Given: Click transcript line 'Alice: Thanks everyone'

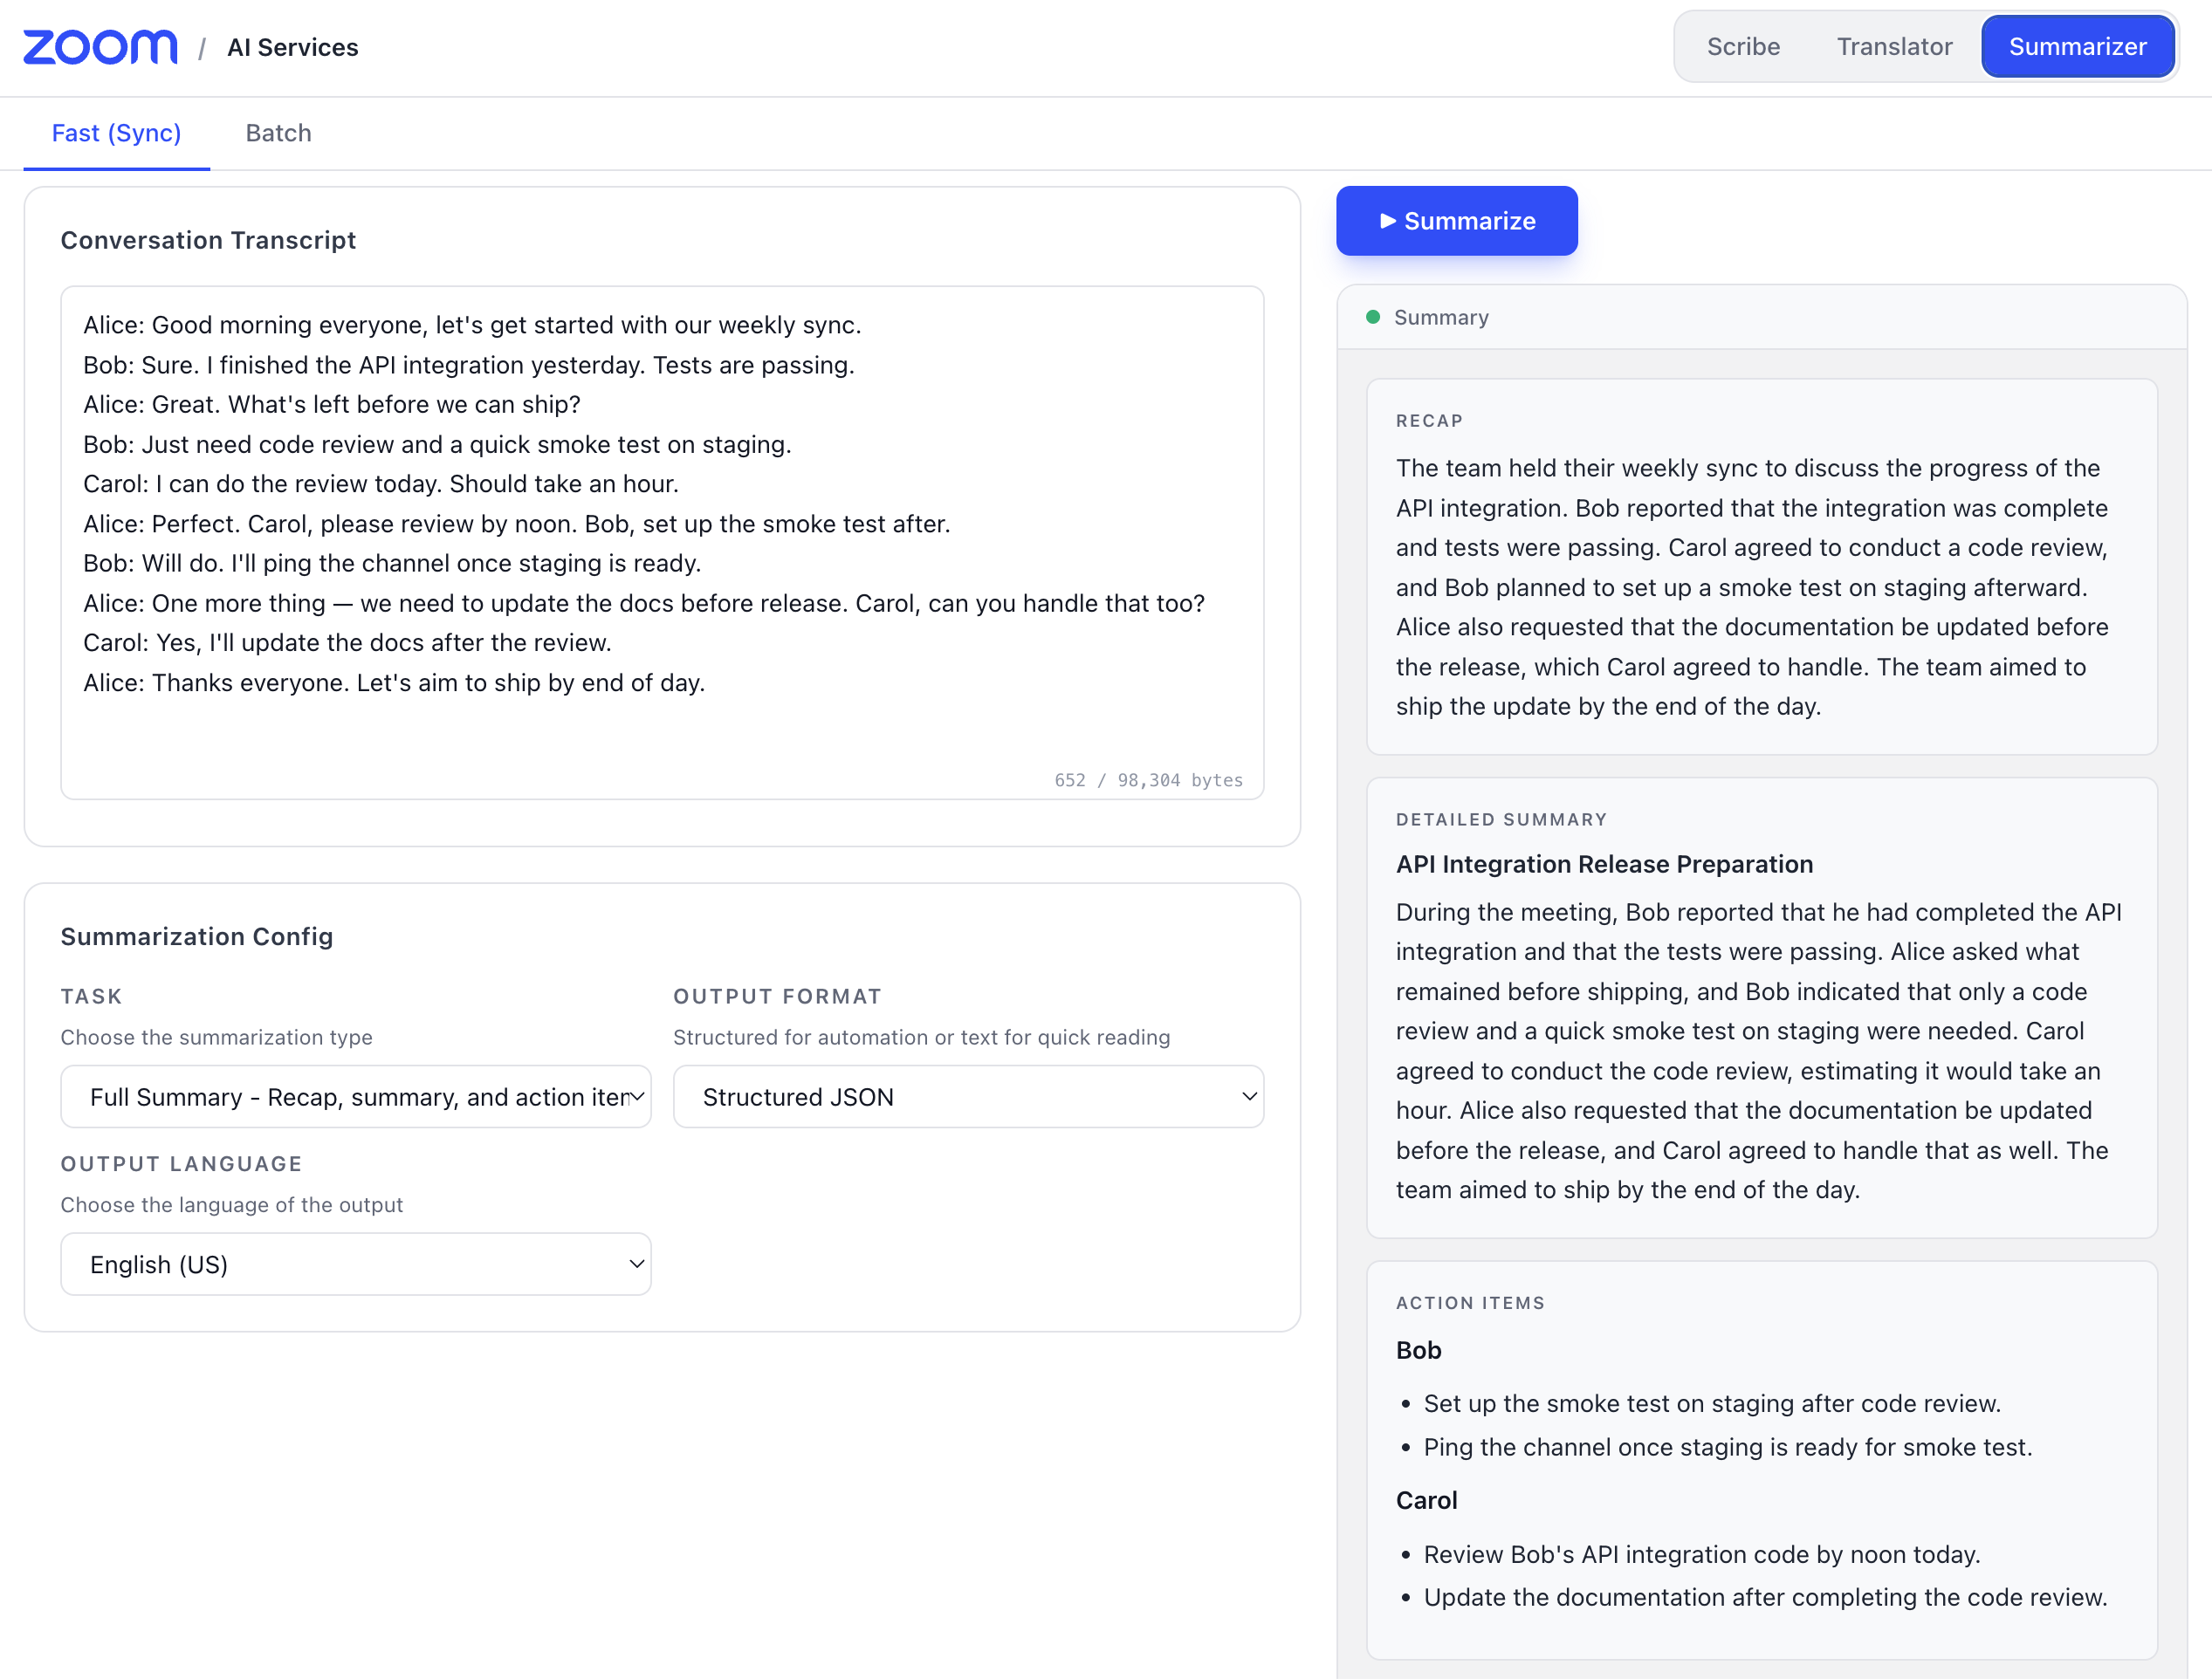Looking at the screenshot, I should (x=394, y=682).
